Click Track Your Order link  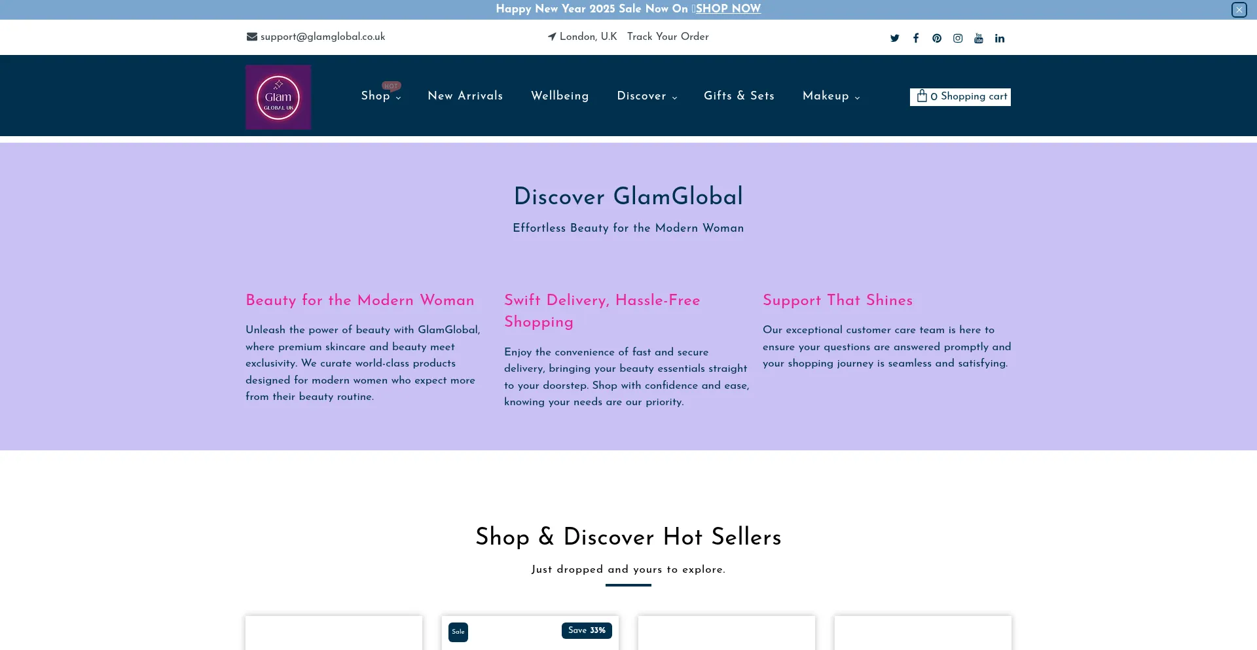tap(668, 37)
